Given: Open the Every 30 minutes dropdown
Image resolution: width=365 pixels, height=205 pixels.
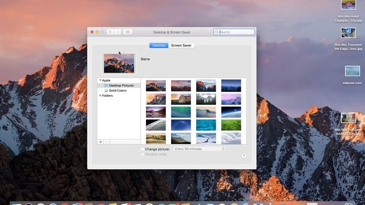Looking at the screenshot, I should tap(199, 149).
